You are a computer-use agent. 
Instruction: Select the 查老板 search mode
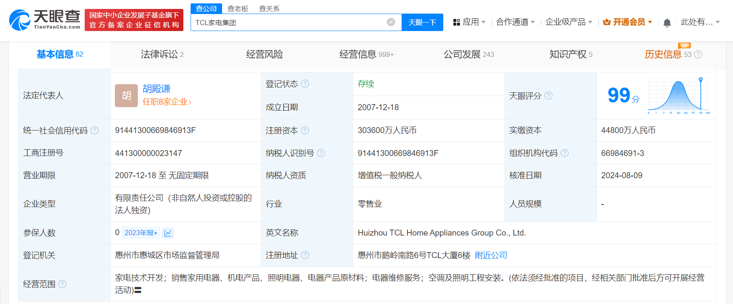(x=238, y=9)
